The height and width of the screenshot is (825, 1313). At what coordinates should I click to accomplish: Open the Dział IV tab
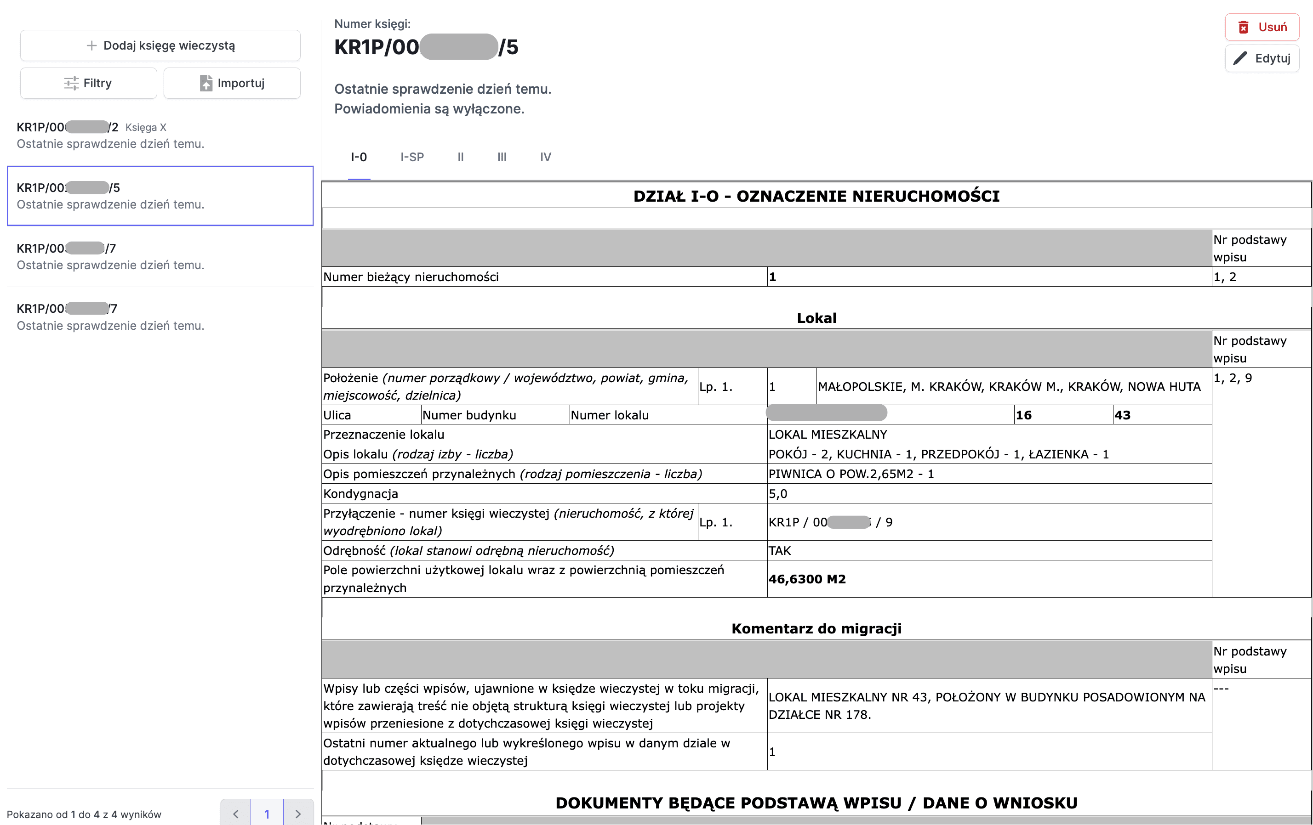545,157
